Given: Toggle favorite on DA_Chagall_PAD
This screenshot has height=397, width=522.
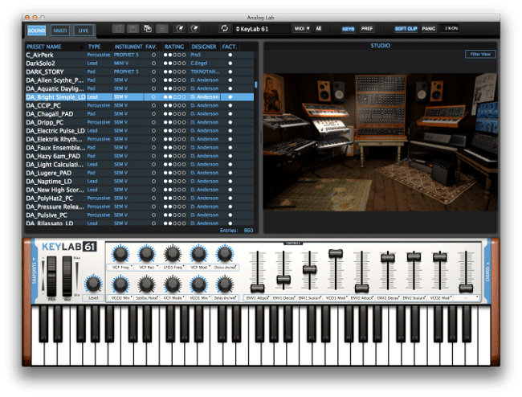Looking at the screenshot, I should click(x=153, y=114).
